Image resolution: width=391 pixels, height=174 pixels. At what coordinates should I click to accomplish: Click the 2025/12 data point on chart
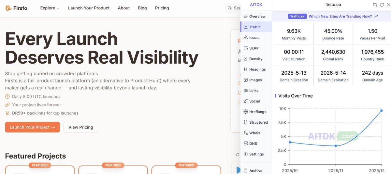(382, 111)
